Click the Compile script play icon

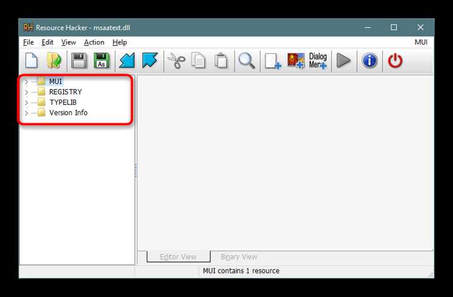(x=344, y=61)
